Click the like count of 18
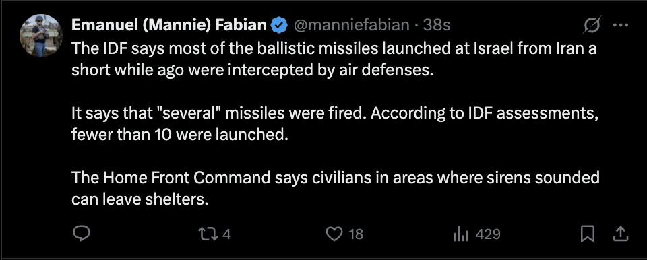Screen dimensions: 647x260 pyautogui.click(x=356, y=234)
